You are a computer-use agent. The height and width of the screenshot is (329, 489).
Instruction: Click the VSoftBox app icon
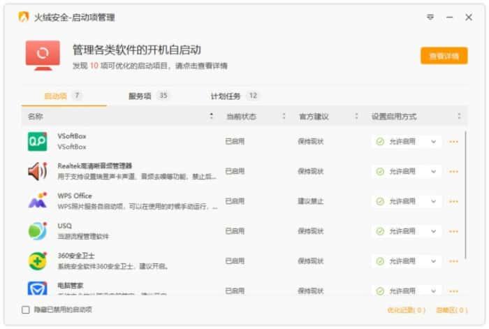[37, 141]
